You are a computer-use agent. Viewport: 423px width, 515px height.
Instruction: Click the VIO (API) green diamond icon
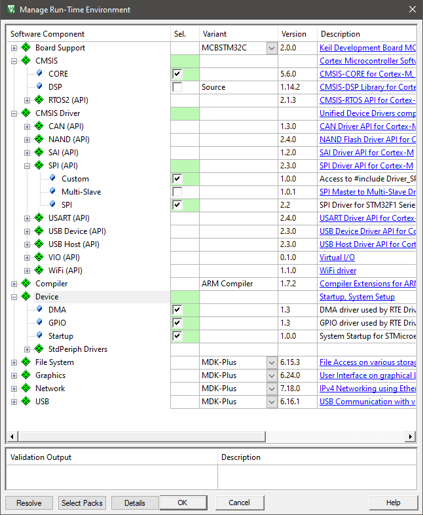pyautogui.click(x=39, y=257)
